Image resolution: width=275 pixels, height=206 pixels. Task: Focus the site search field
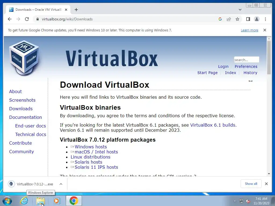click(247, 60)
